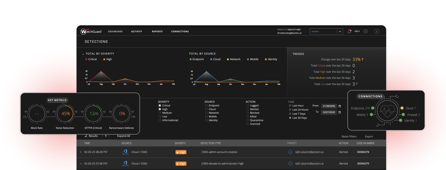Click green Firewall status dot in Connections
The image size is (446, 170).
(404, 115)
